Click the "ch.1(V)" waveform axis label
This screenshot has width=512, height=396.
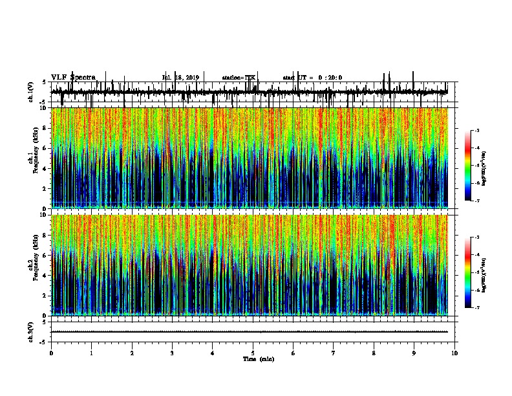(x=30, y=92)
